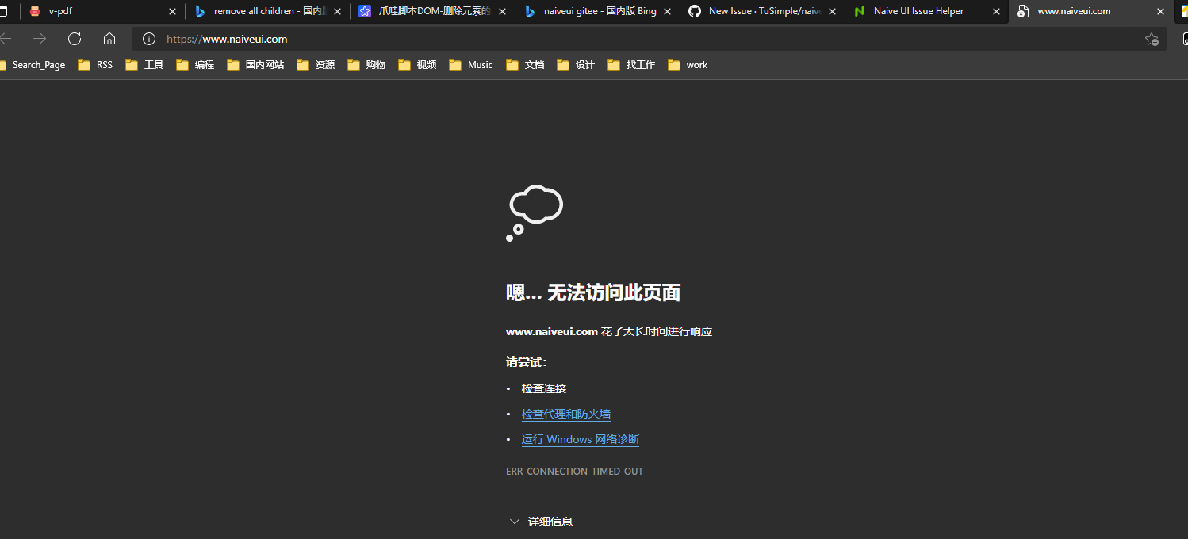Open the Music bookmarks folder
Image resolution: width=1188 pixels, height=539 pixels.
[x=480, y=64]
